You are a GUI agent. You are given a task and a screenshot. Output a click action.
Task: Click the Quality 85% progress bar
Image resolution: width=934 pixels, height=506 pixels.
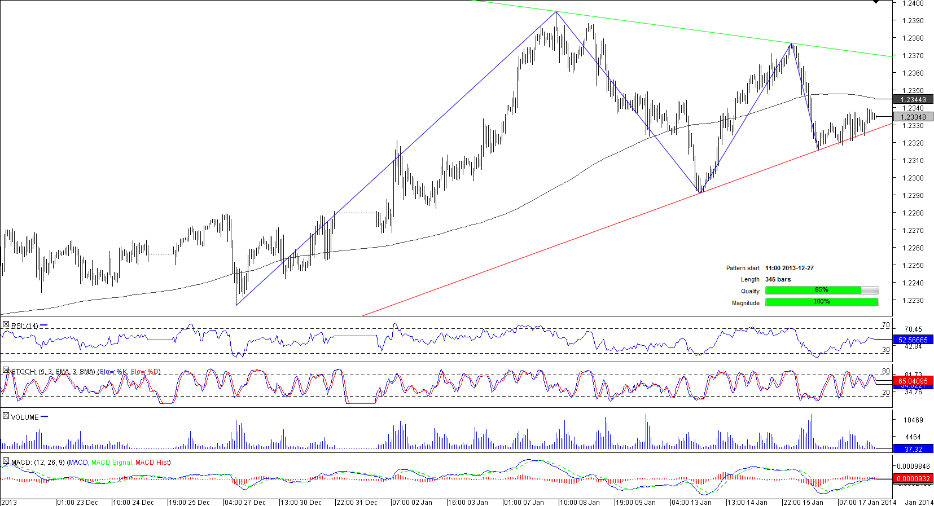(822, 291)
